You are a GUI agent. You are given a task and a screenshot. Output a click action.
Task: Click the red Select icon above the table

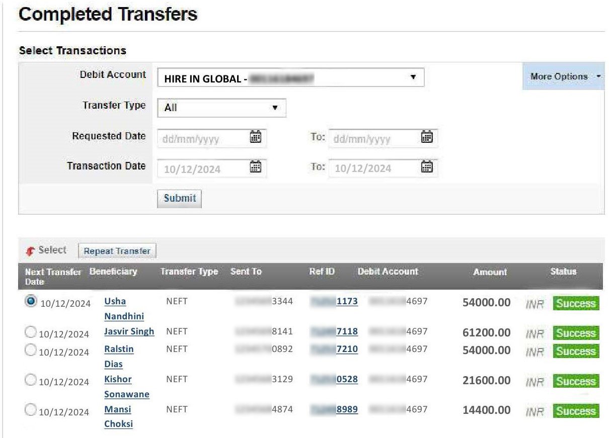(30, 250)
